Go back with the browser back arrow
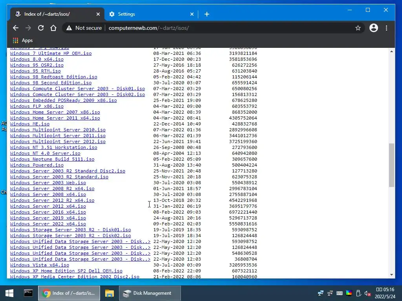Image resolution: width=402 pixels, height=301 pixels. pyautogui.click(x=16, y=28)
